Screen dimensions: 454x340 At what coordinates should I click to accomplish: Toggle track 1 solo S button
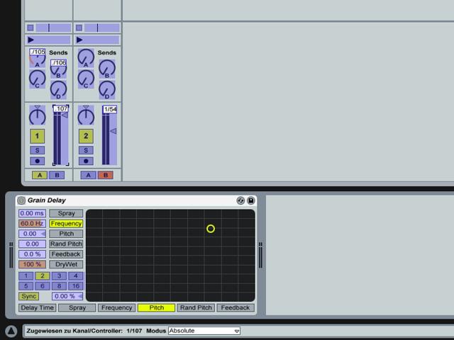tap(38, 150)
